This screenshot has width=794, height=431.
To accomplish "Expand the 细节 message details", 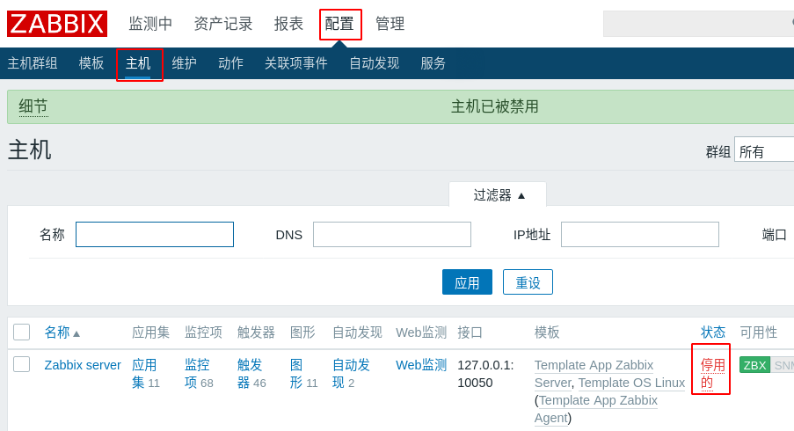I will pos(33,106).
